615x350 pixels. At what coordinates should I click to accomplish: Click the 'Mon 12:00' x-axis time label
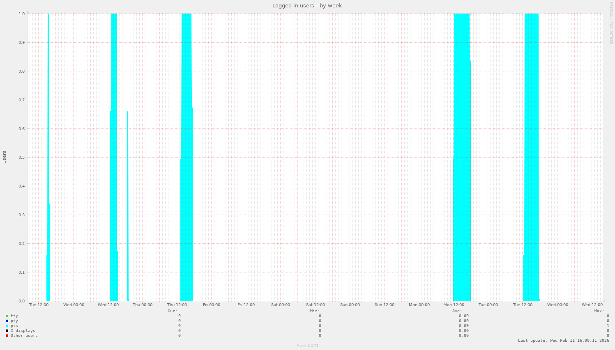pos(454,305)
